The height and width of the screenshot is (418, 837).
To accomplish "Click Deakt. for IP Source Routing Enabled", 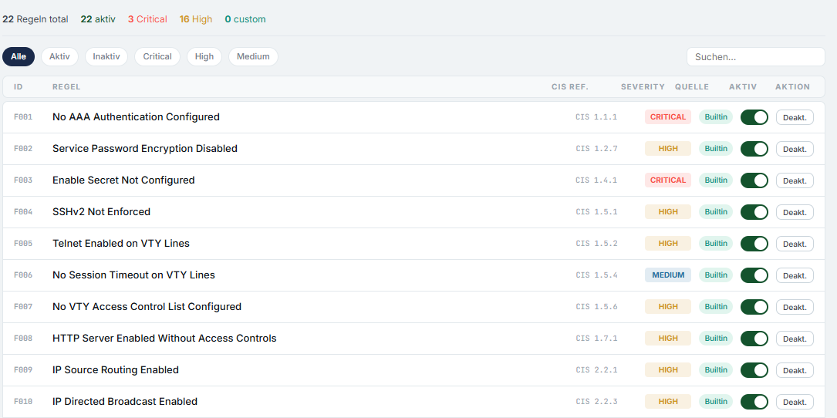I will (x=795, y=370).
